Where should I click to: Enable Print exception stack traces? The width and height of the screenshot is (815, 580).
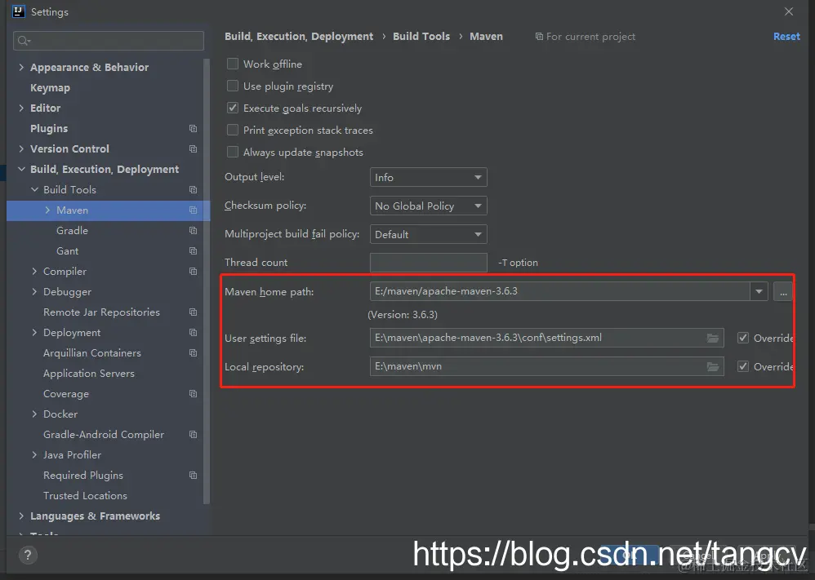(233, 130)
